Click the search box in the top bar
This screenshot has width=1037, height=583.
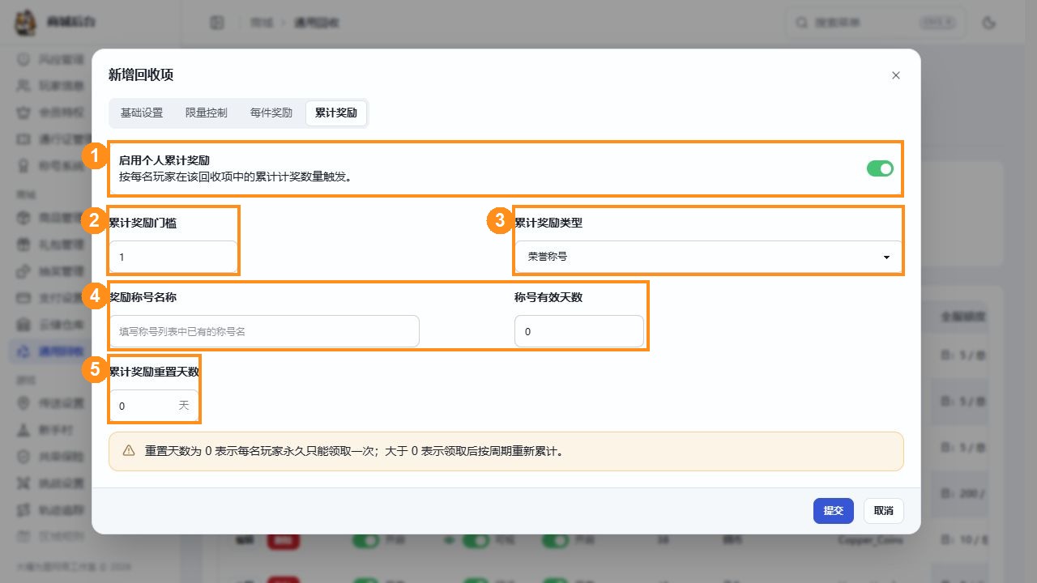[876, 23]
